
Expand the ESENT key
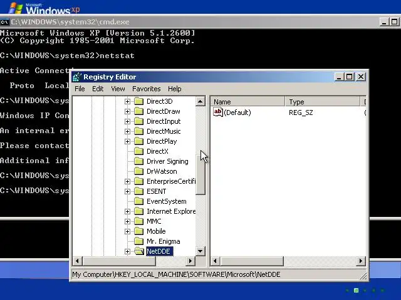coord(127,192)
